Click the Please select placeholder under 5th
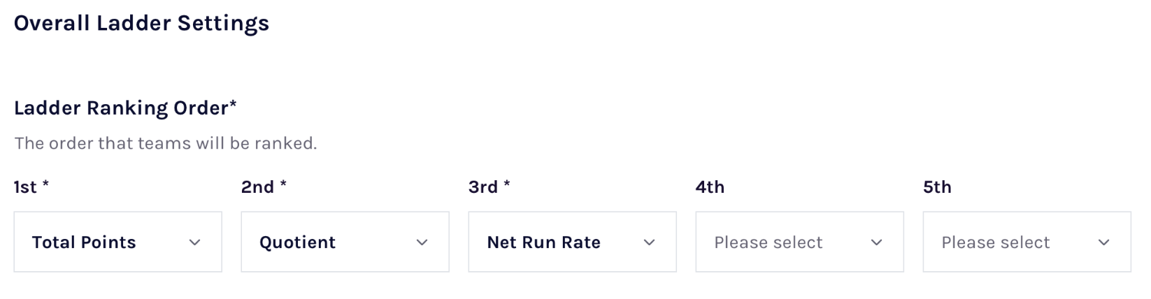Image resolution: width=1151 pixels, height=299 pixels. [x=995, y=242]
